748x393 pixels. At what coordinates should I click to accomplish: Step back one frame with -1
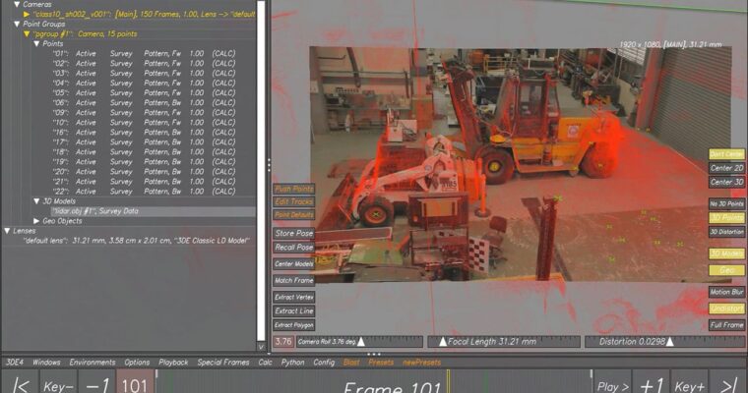(96, 384)
